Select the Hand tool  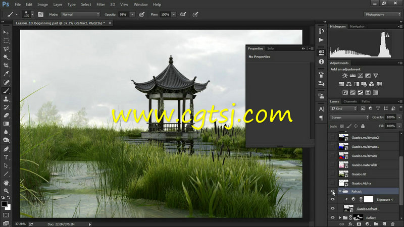click(6, 183)
